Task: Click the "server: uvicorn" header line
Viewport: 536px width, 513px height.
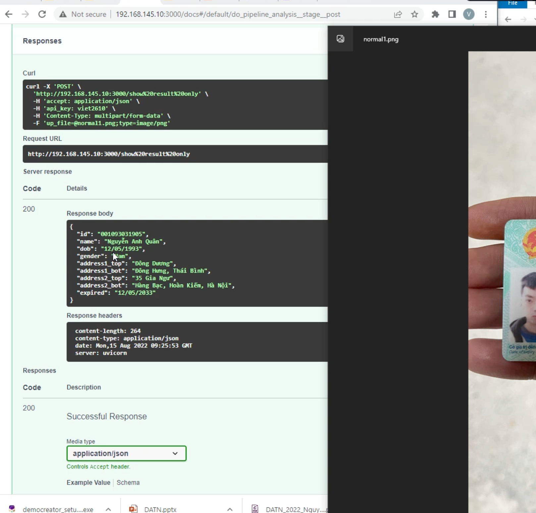Action: pos(101,353)
